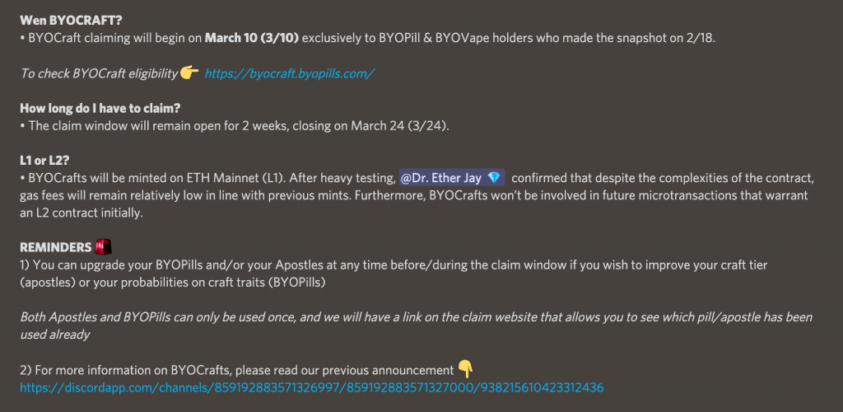The width and height of the screenshot is (843, 412).
Task: Click the 'How long do I have to claim?' heading
Action: pyautogui.click(x=100, y=108)
